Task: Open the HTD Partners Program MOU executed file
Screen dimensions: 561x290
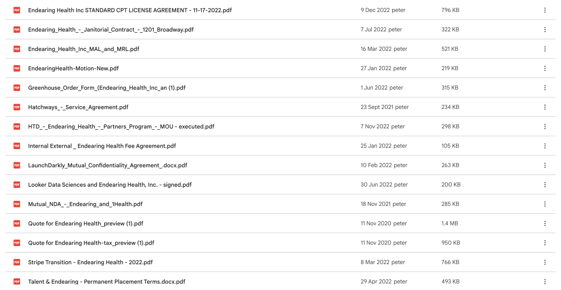Action: [121, 126]
